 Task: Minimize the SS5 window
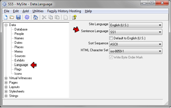point(144,3)
